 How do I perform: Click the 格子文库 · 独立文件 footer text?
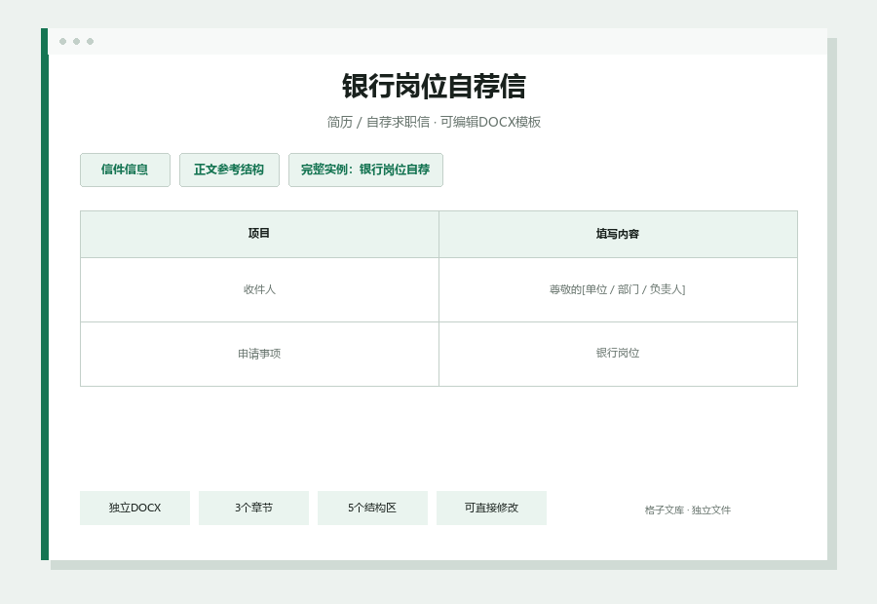[687, 510]
